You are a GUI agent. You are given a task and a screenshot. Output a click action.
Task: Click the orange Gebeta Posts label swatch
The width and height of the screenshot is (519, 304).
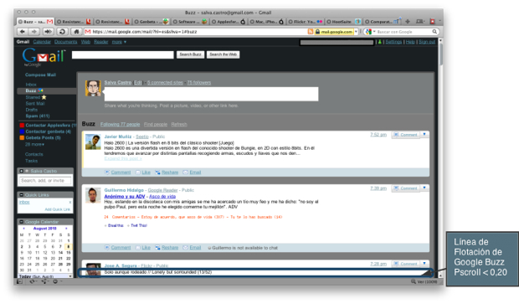point(22,137)
